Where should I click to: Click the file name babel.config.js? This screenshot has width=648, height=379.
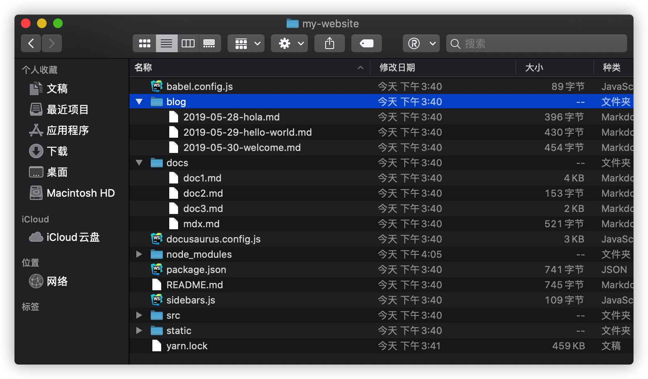[199, 87]
